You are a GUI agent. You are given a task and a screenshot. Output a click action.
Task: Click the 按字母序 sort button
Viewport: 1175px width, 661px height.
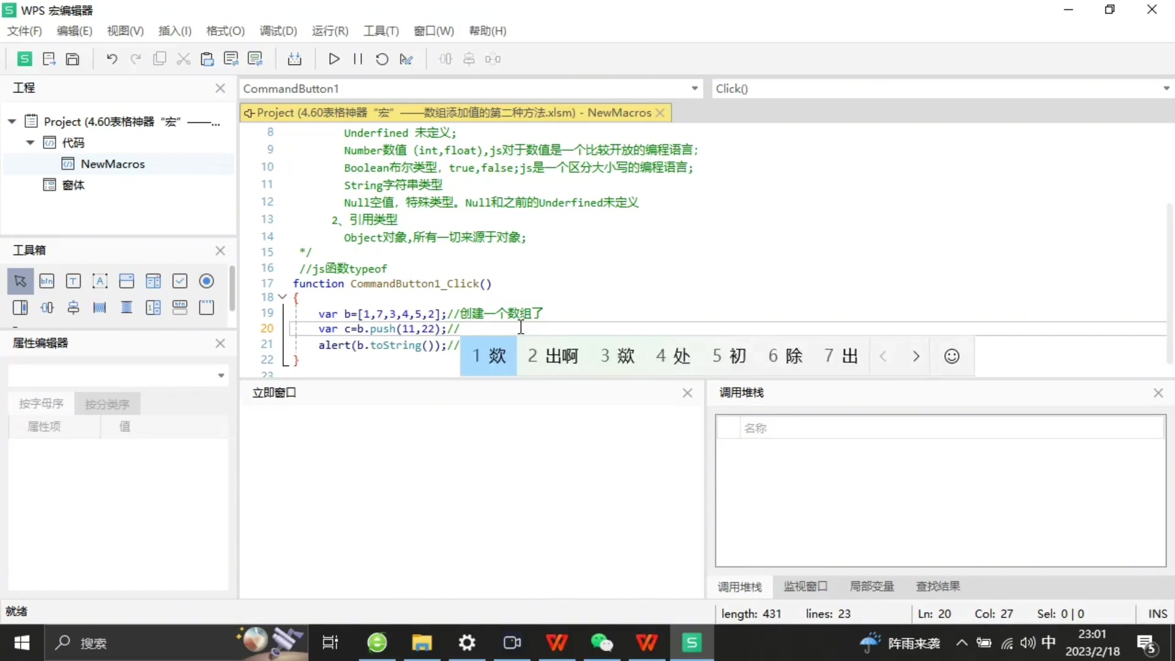tap(41, 404)
